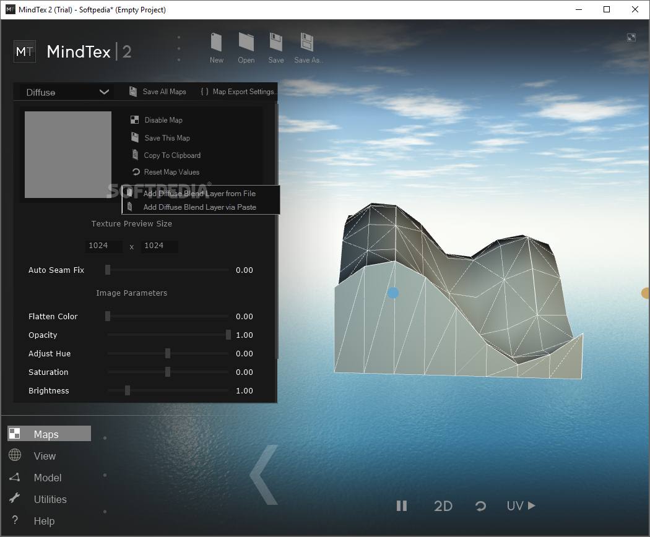Click the Save This Map icon
The image size is (650, 537).
click(135, 137)
